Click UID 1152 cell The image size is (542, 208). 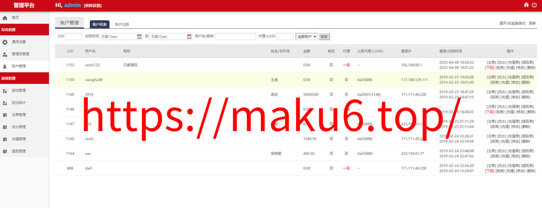click(70, 65)
